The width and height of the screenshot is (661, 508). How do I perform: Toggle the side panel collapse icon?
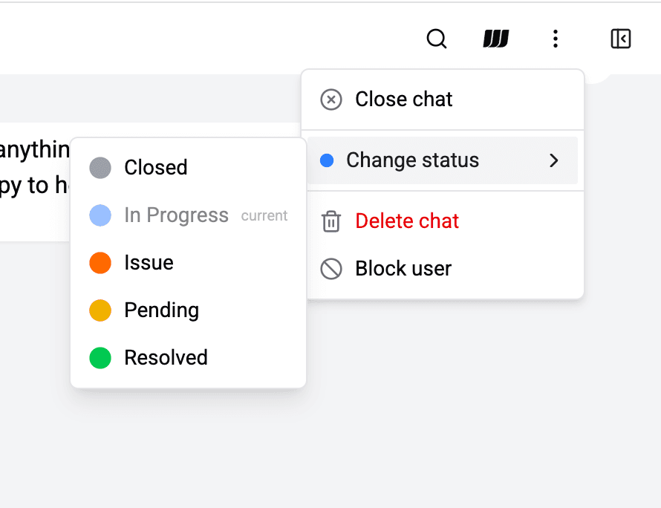click(x=620, y=39)
